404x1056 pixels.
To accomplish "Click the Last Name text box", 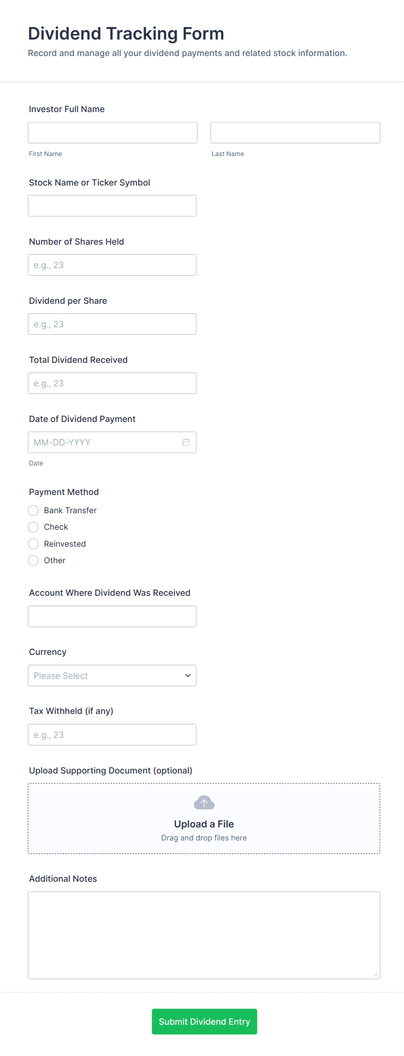I will pos(295,133).
